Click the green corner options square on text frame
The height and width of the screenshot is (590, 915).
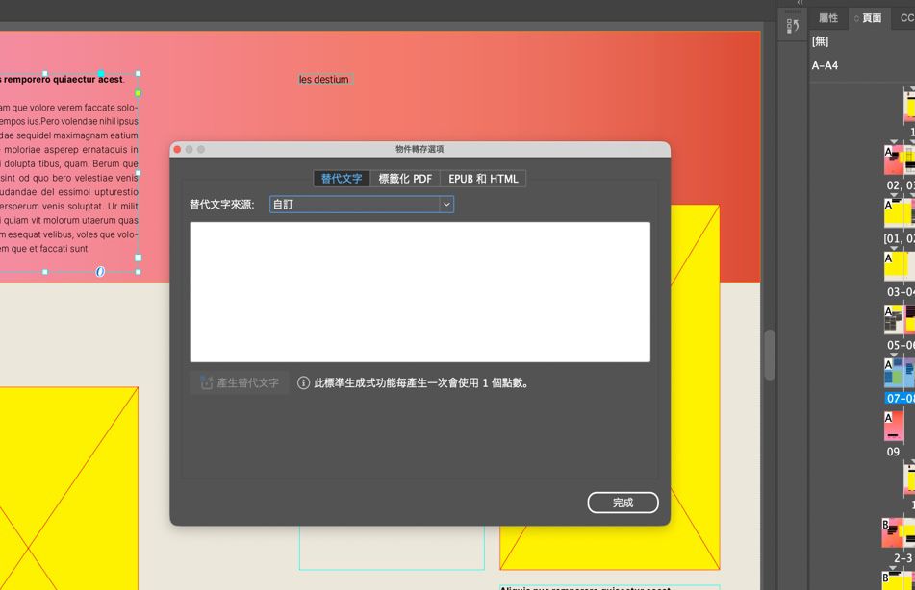tap(139, 92)
